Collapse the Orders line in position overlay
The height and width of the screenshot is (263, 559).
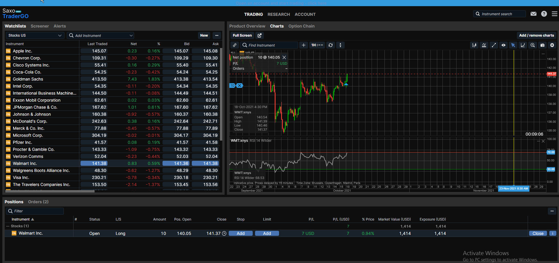point(286,69)
